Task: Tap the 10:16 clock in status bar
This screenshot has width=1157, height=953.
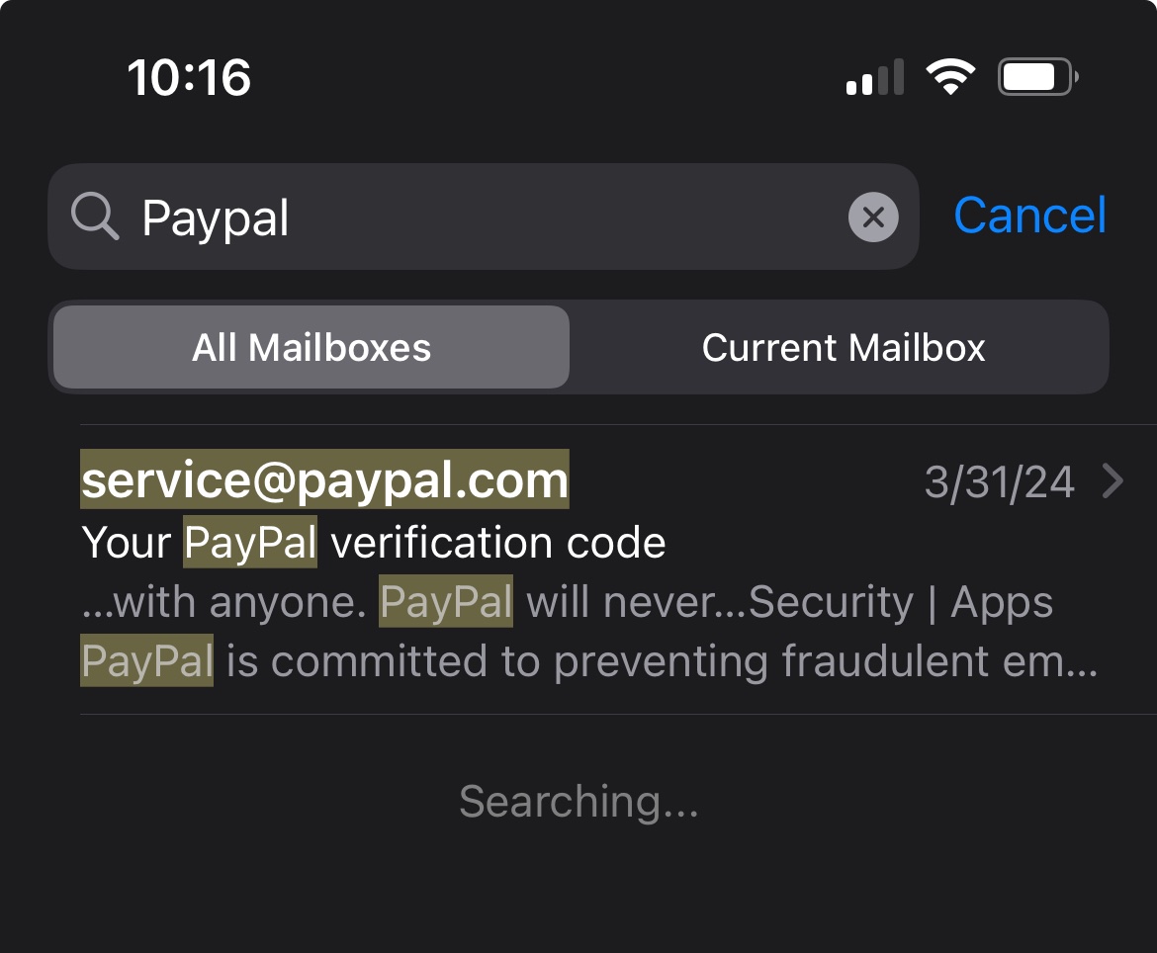Action: click(189, 77)
